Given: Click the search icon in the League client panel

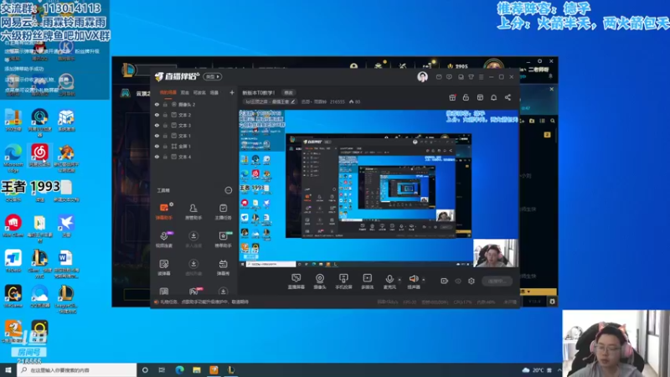Looking at the screenshot, I should click(x=553, y=121).
